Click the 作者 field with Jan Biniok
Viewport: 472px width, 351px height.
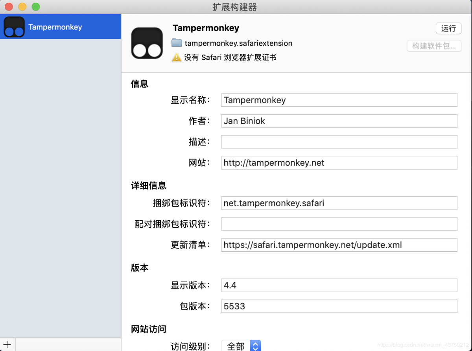339,121
